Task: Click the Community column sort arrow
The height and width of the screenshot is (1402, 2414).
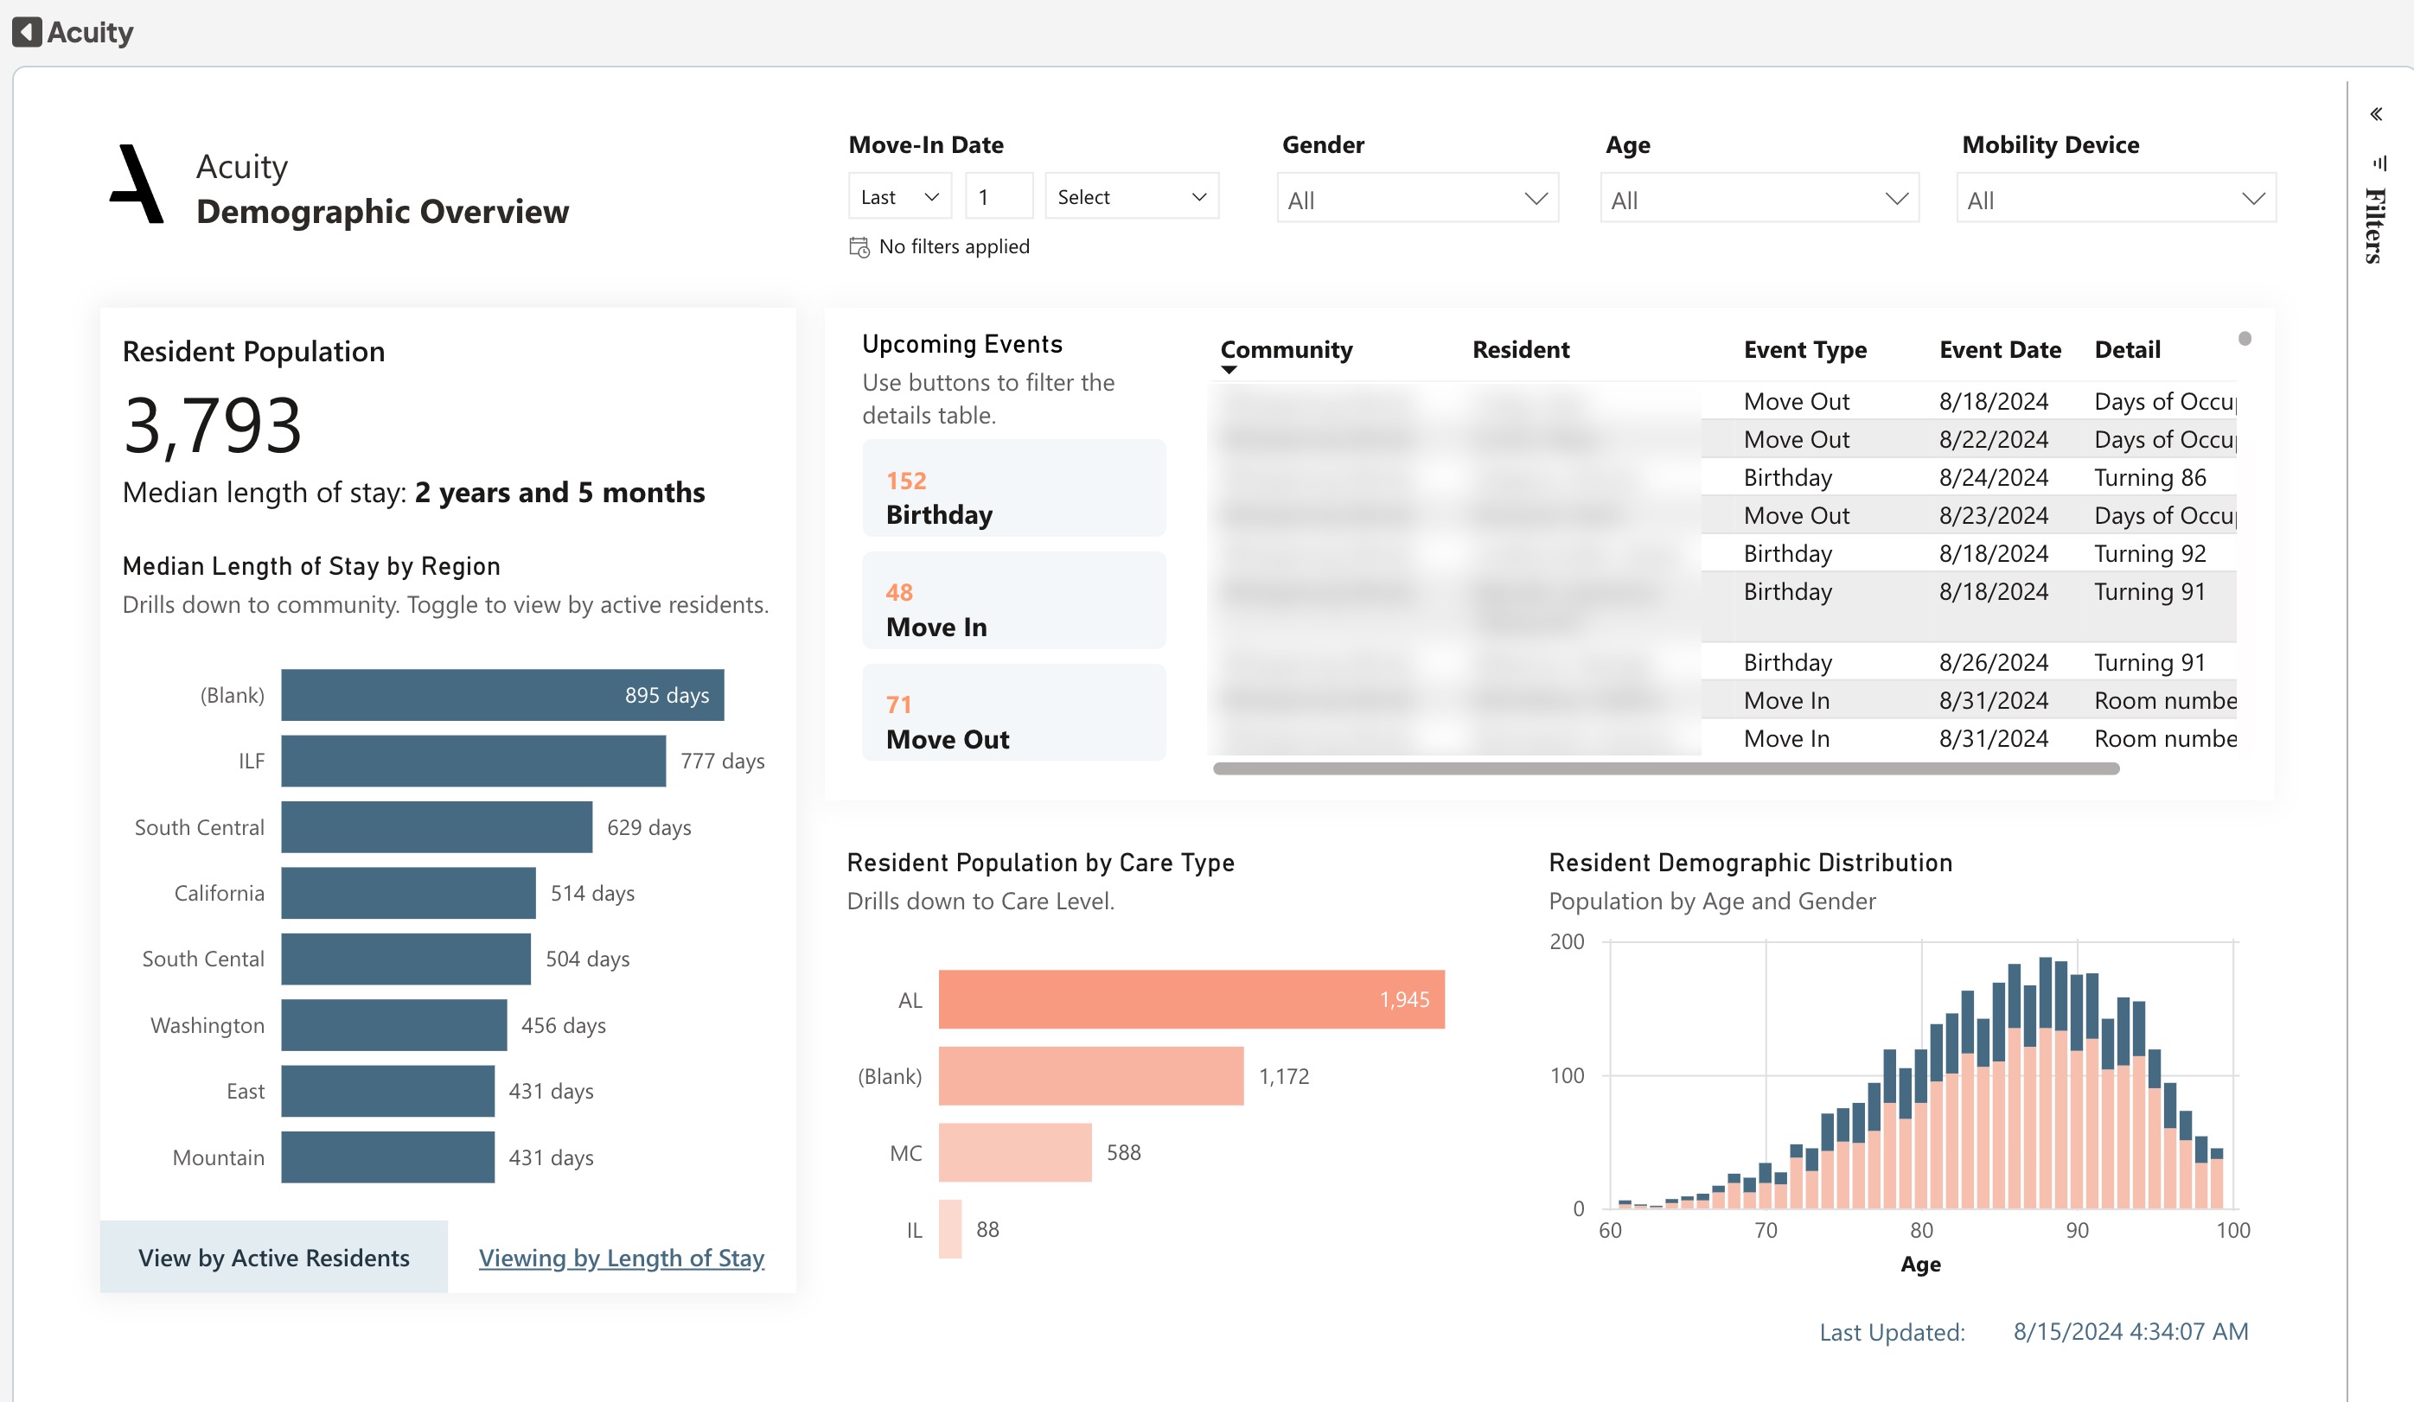Action: click(1229, 370)
